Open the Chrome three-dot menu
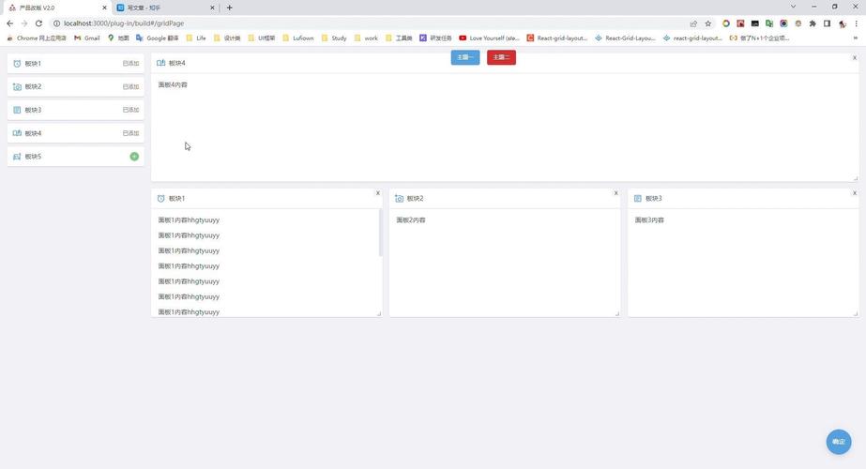 [x=856, y=23]
